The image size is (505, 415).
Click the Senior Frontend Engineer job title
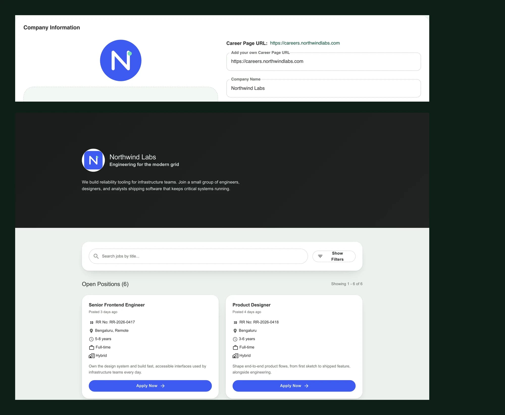[x=117, y=305]
